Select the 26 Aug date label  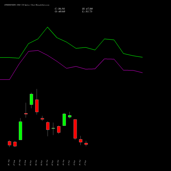coord(9,162)
